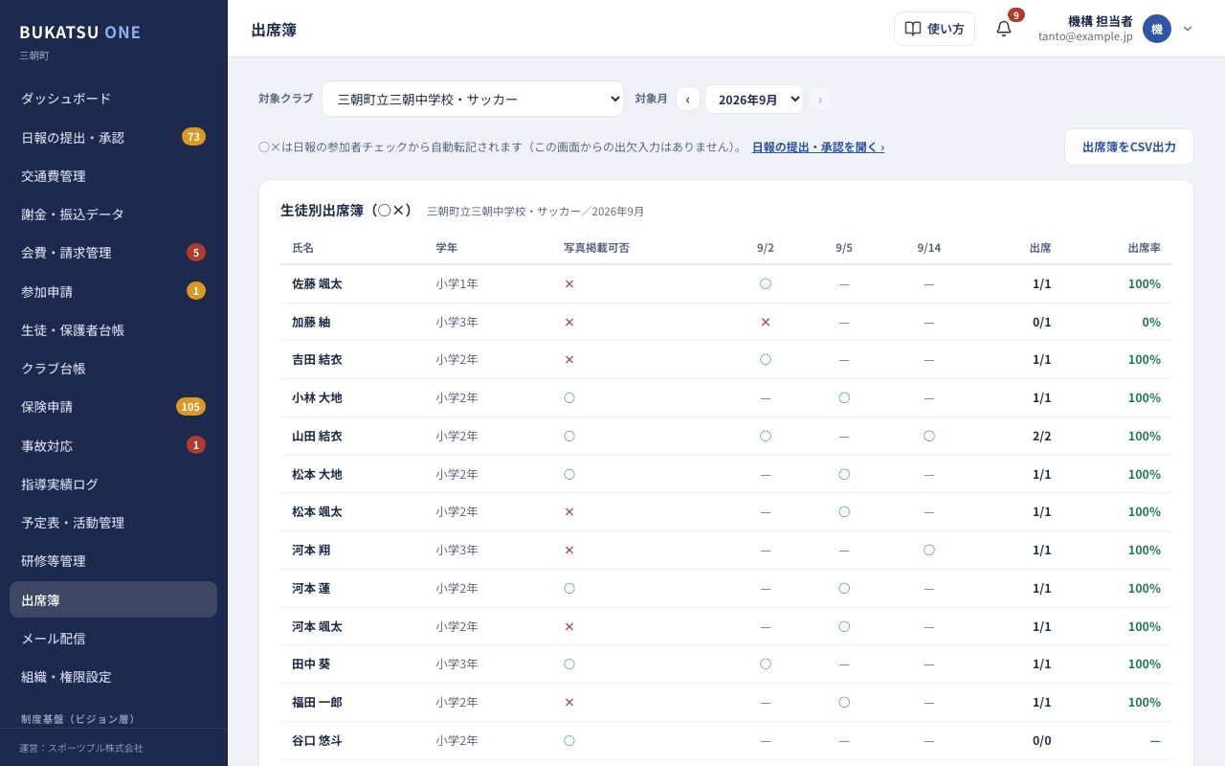Open the notifications bell
This screenshot has height=766, width=1225.
click(x=1003, y=29)
